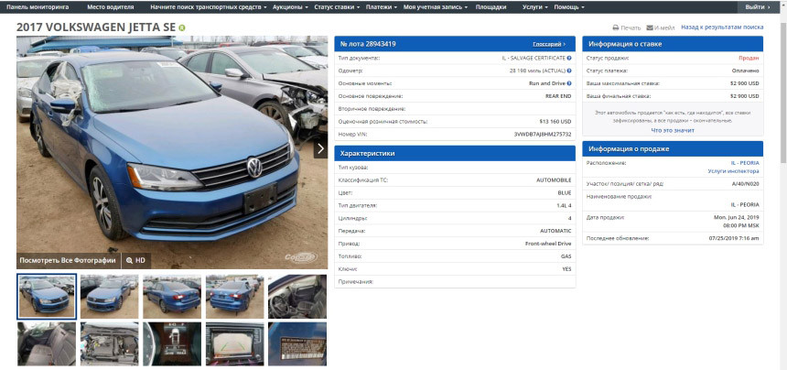Click the Продан sale status text
787x370 pixels.
[750, 59]
